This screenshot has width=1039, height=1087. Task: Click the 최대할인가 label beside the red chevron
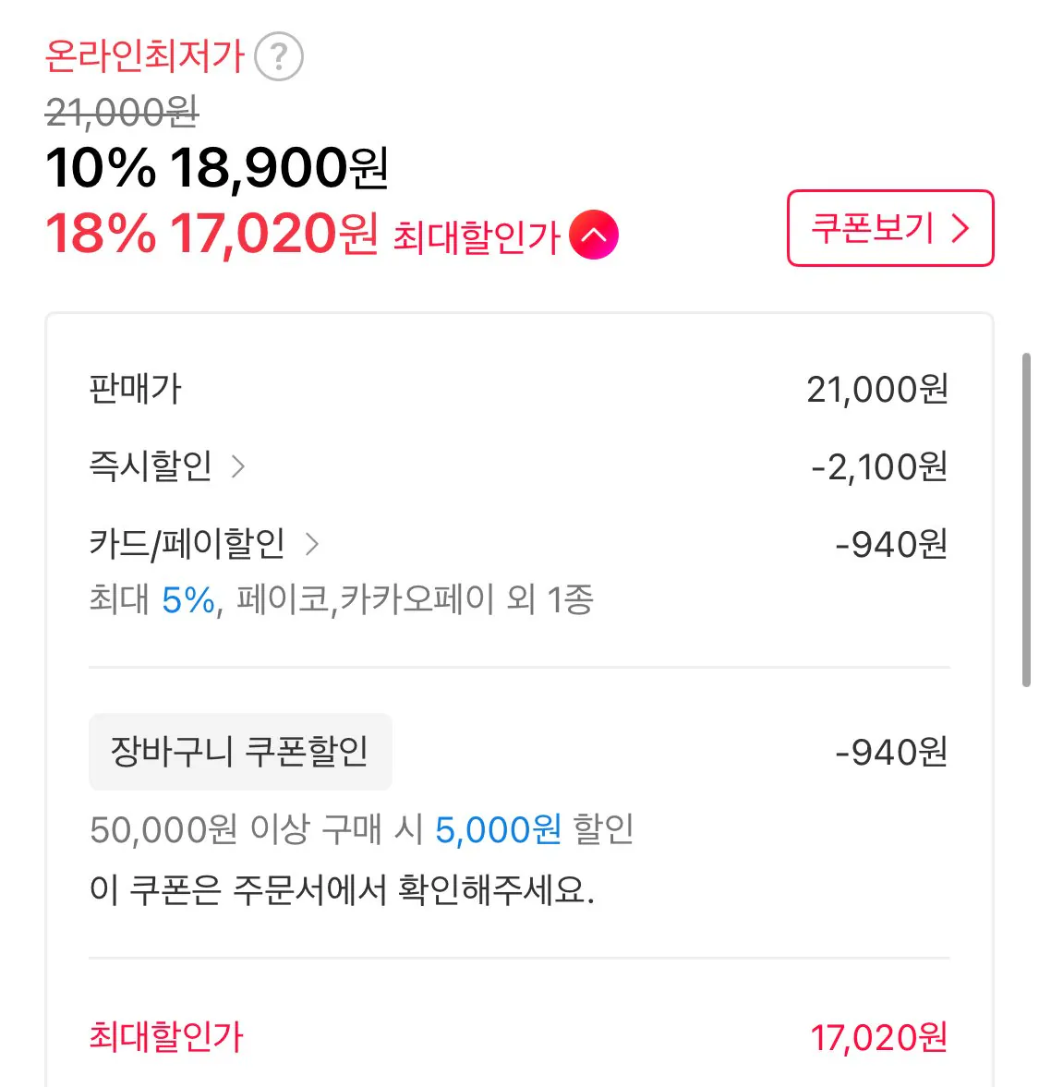click(477, 237)
